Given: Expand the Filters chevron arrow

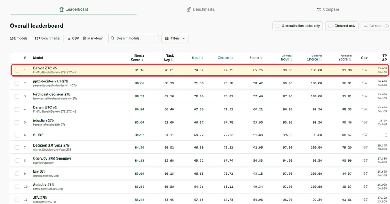Looking at the screenshot, I should (x=183, y=38).
